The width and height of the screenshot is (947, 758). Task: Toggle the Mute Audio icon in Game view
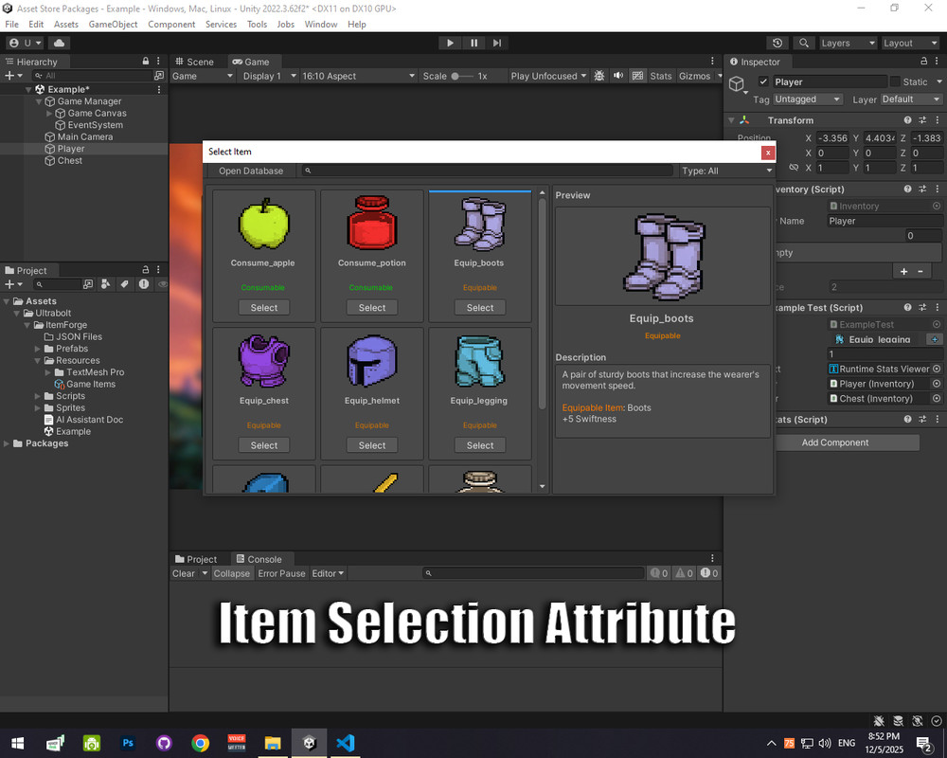(x=617, y=75)
